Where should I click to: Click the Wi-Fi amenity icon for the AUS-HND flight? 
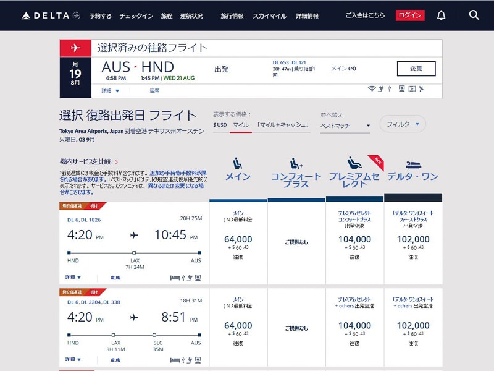coord(371,88)
